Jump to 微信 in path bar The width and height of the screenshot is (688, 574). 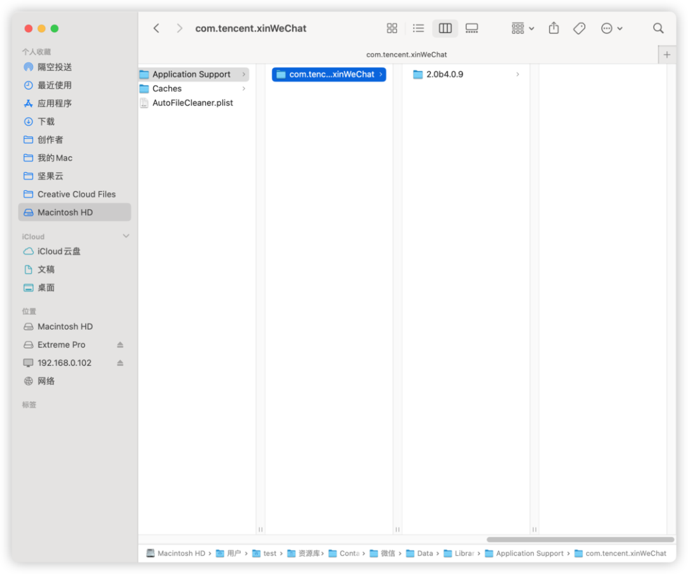[383, 554]
